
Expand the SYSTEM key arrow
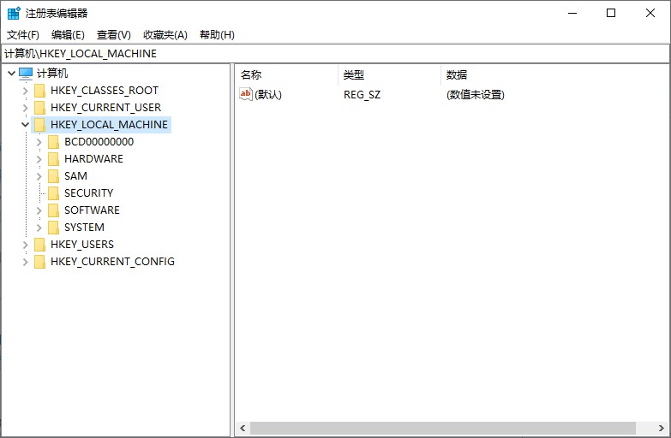(x=39, y=228)
